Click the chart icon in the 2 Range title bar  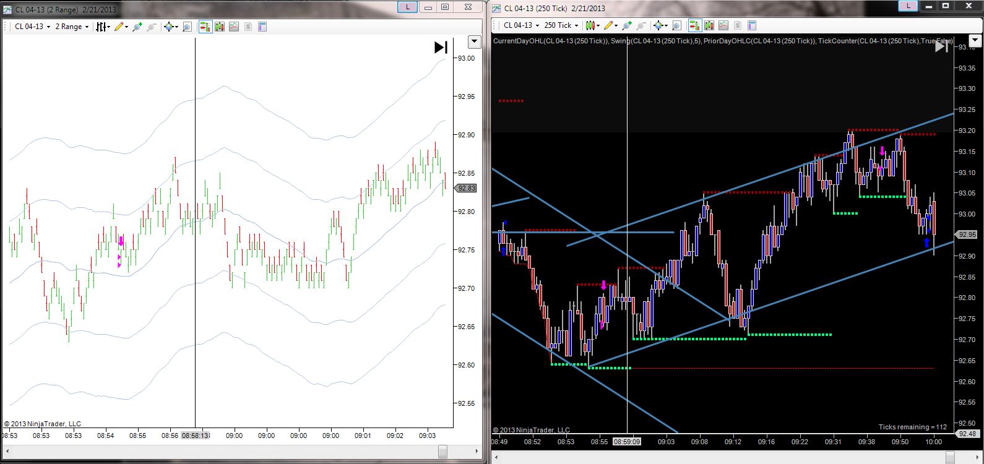pos(7,9)
